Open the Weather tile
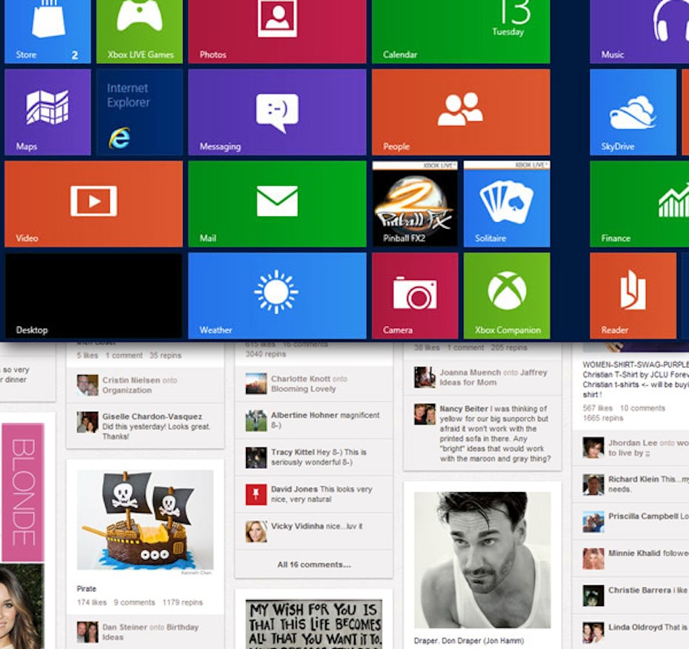 coord(277,295)
